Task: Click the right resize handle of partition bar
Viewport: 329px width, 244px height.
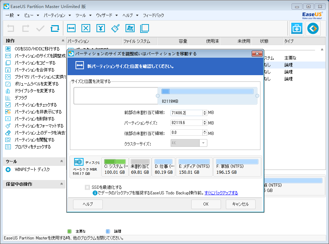Action: (x=257, y=96)
